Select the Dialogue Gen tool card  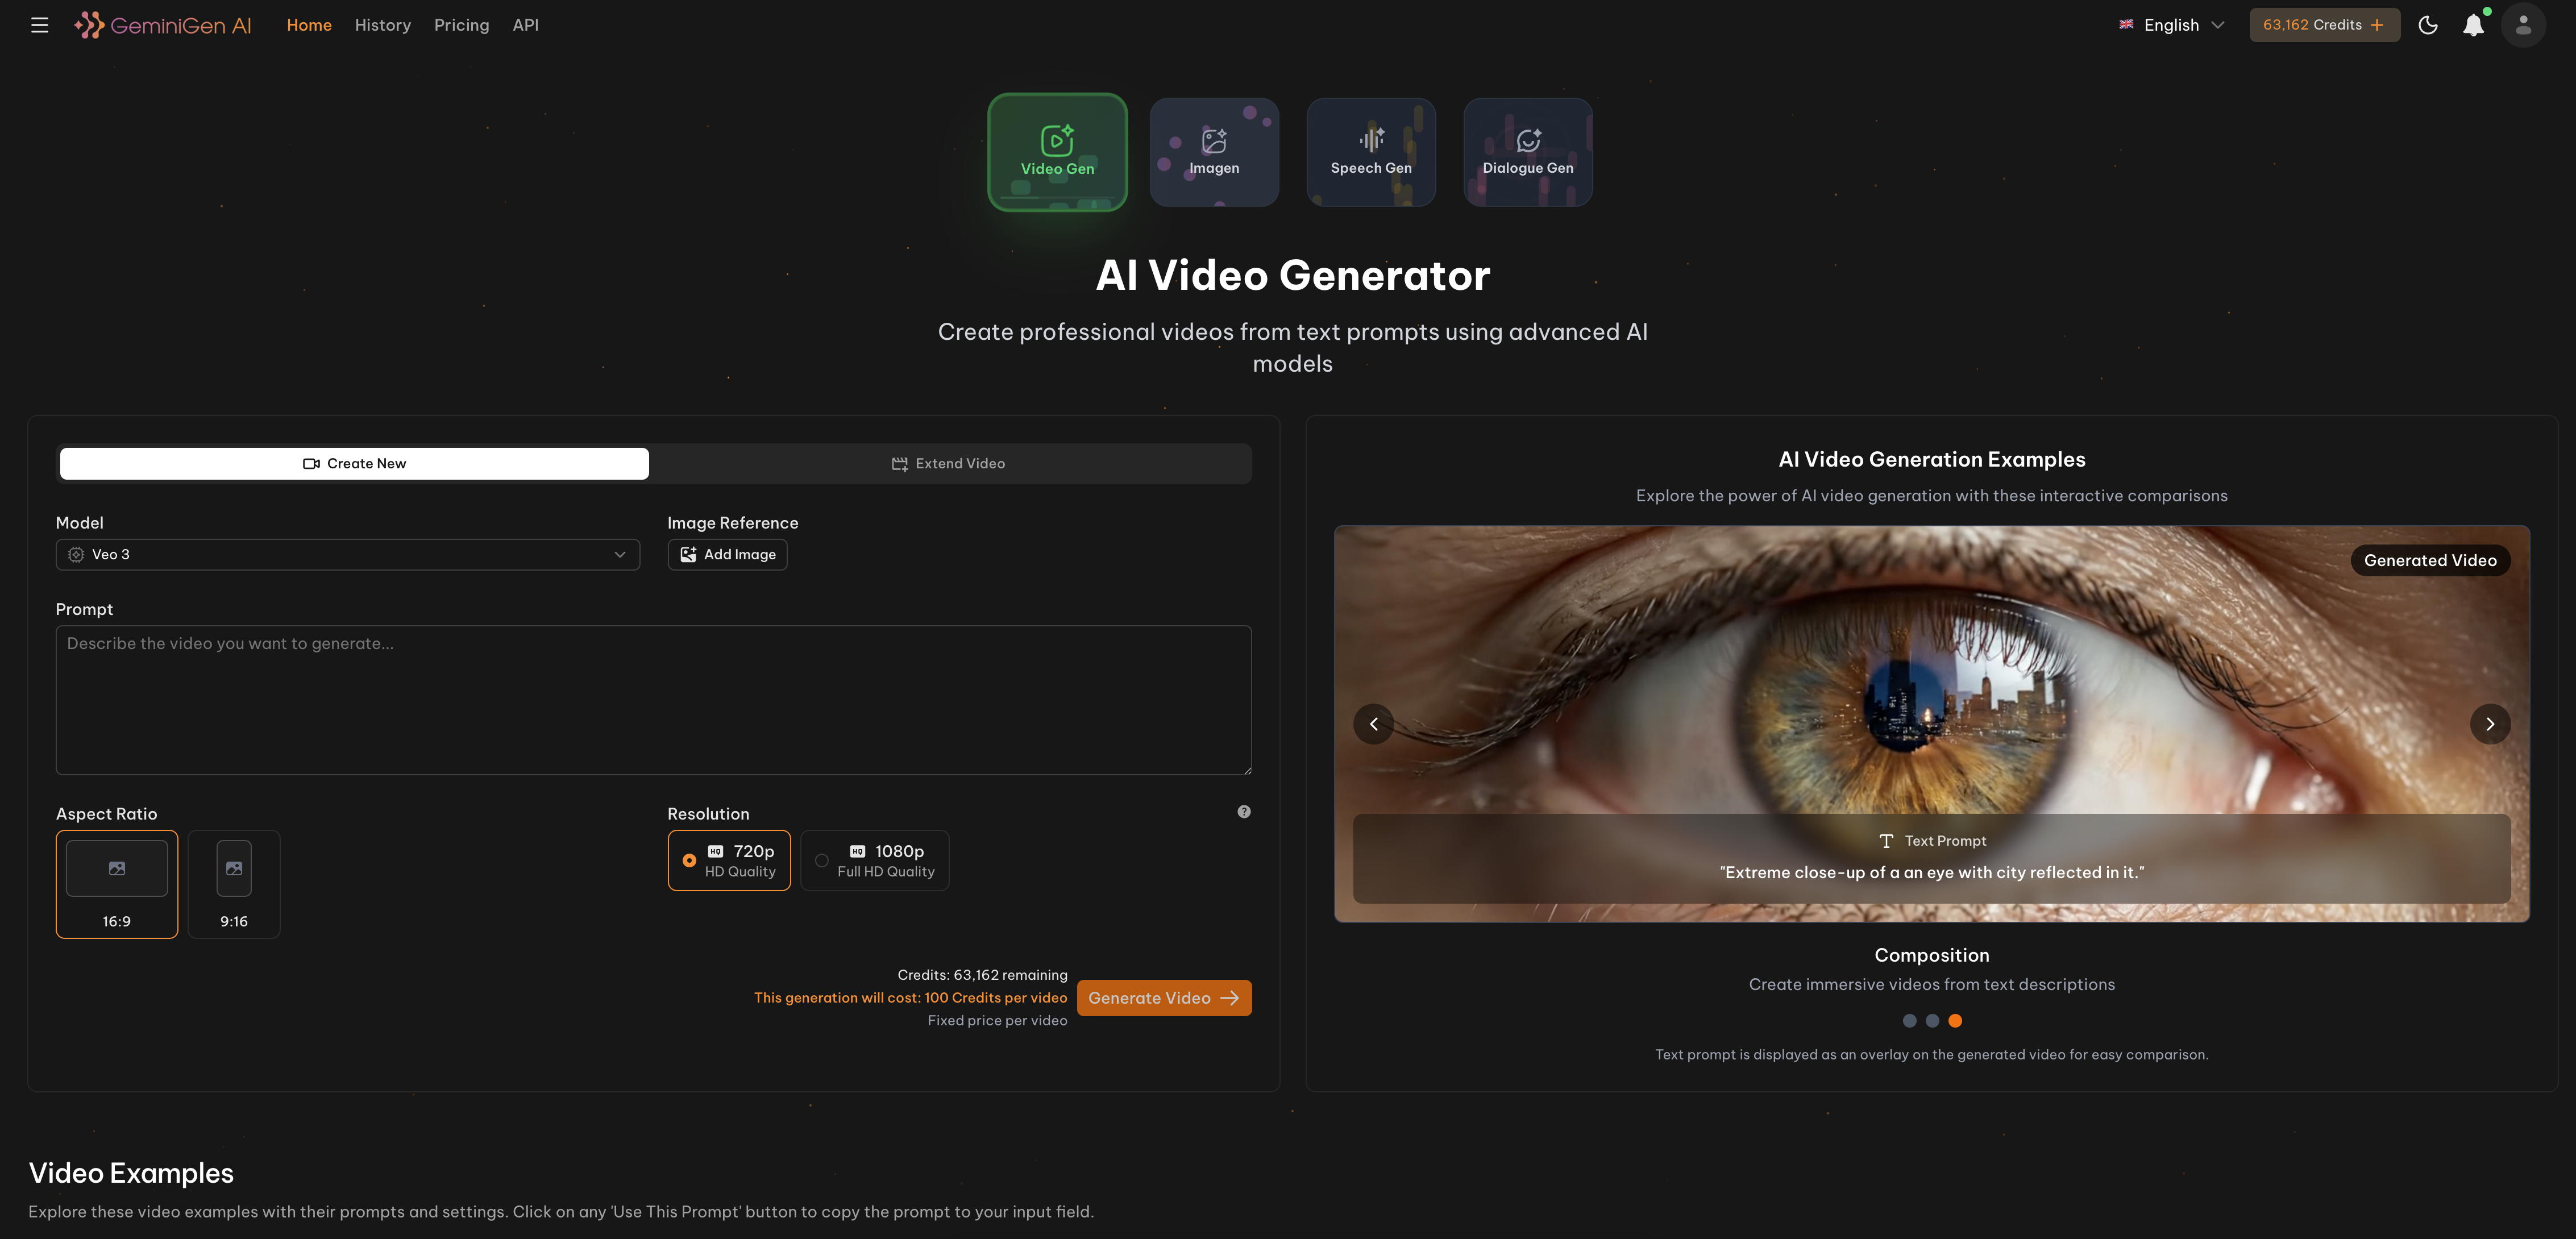coord(1527,152)
